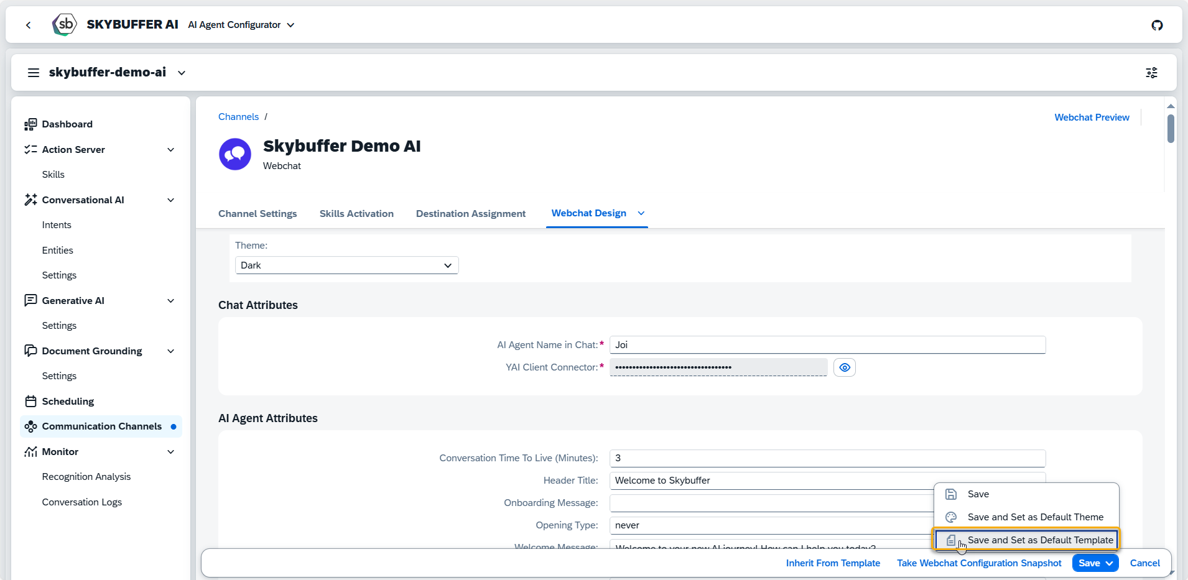The height and width of the screenshot is (580, 1188).
Task: Click the Onboarding Message field
Action: coord(771,503)
